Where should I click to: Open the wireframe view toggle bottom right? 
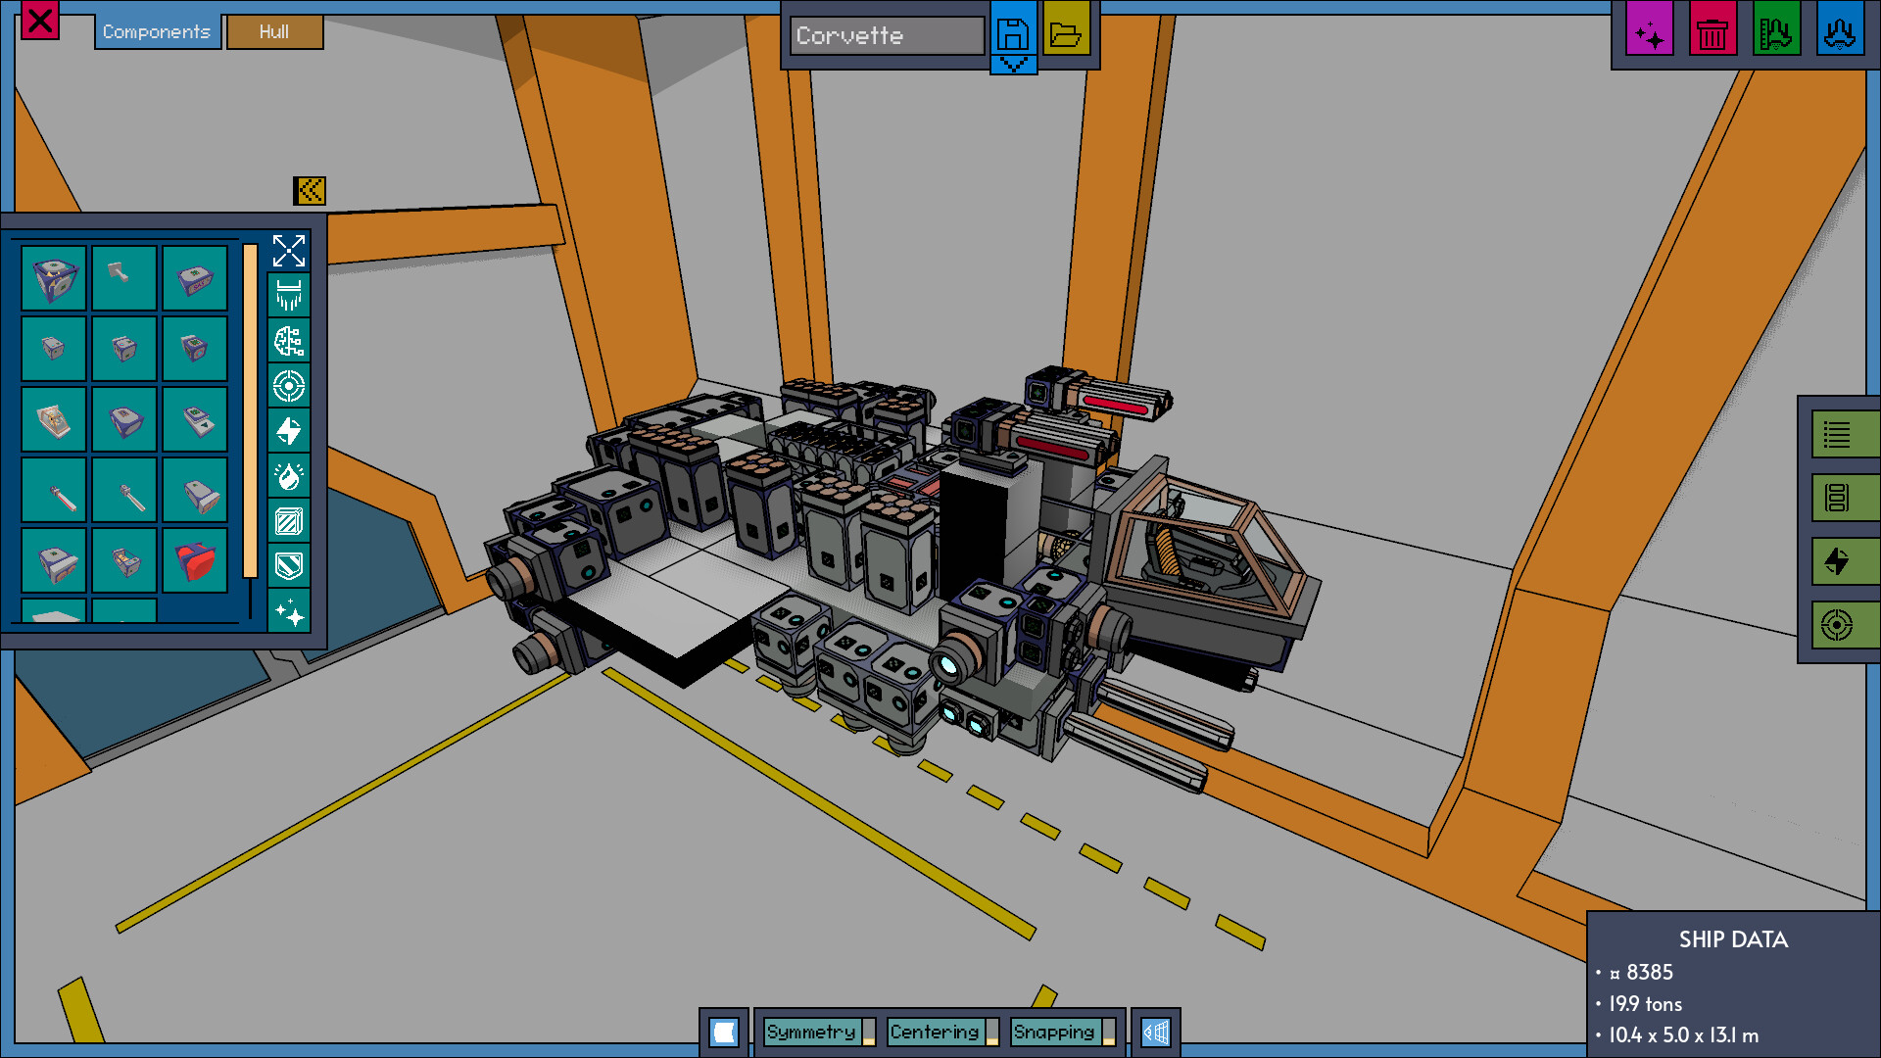pyautogui.click(x=1156, y=1031)
